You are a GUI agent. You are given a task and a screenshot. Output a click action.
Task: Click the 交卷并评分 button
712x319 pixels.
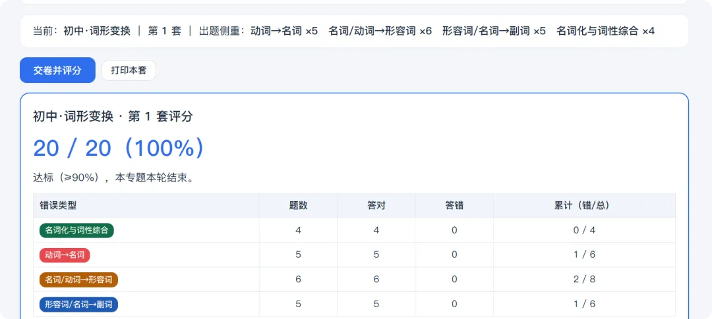[57, 70]
